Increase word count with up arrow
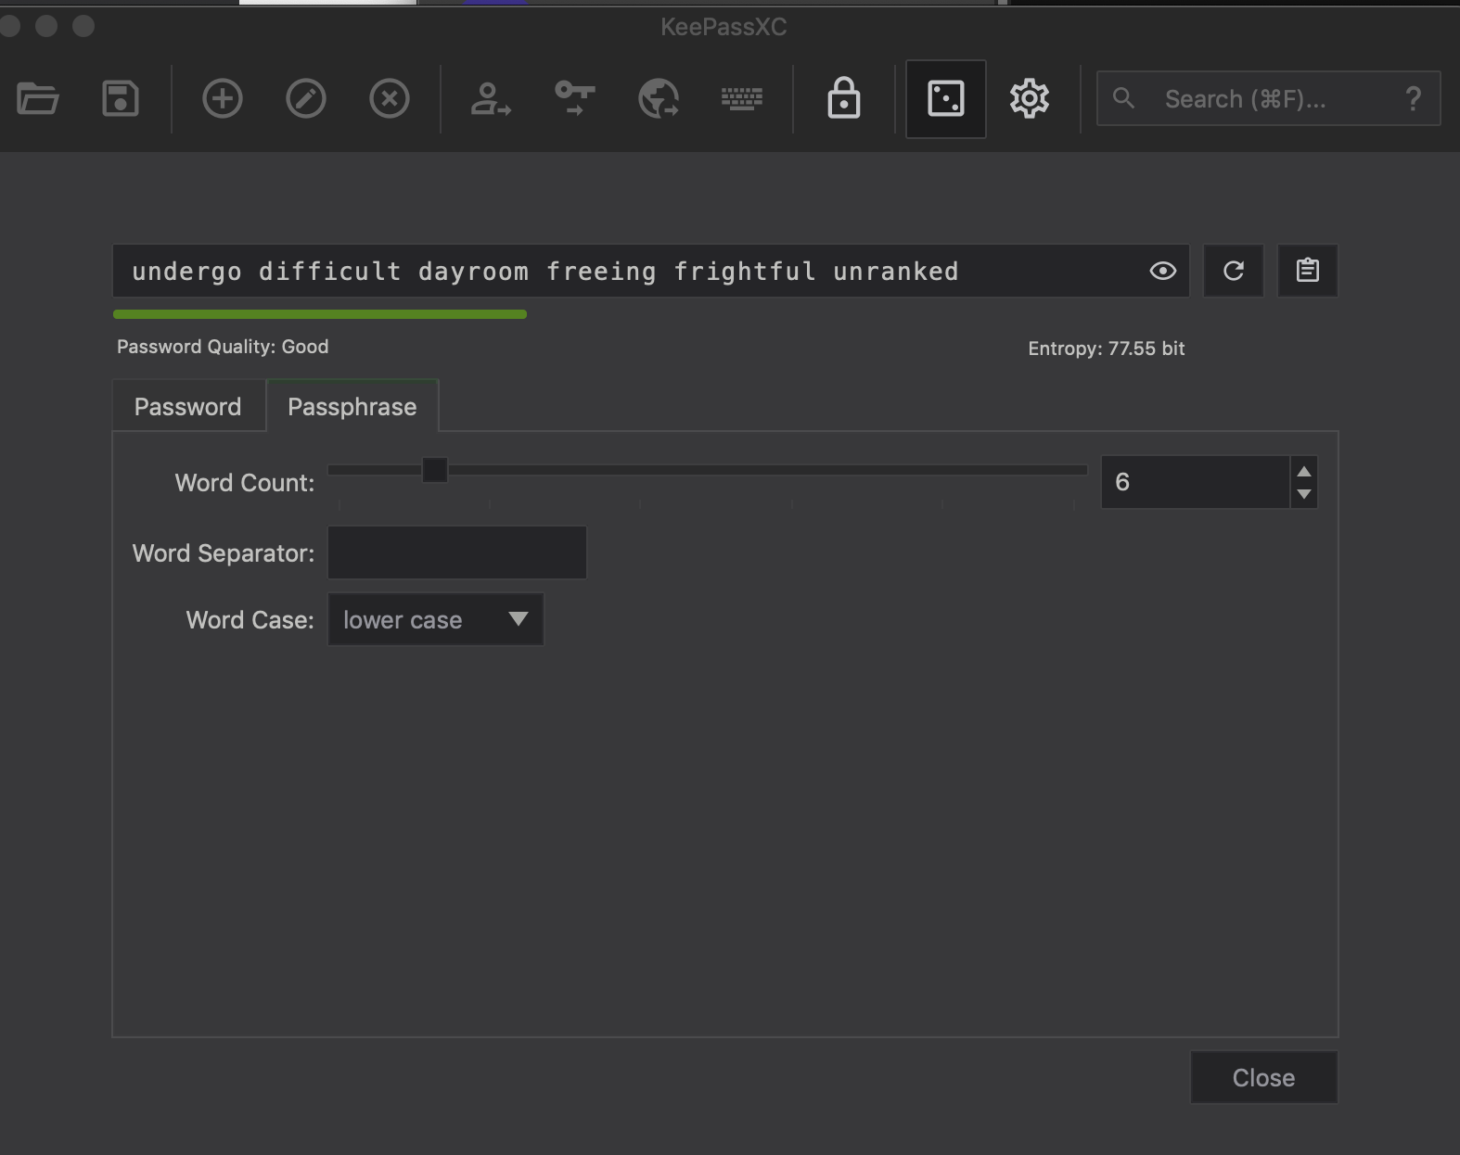 [1304, 471]
